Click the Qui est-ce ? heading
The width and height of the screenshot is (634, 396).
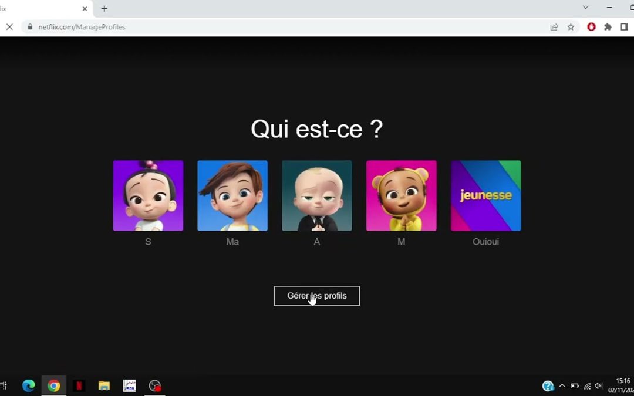coord(316,129)
